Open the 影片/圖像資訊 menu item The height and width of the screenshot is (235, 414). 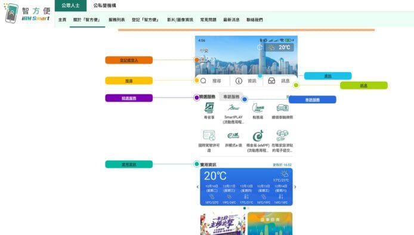click(180, 20)
